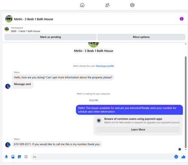Select the 'Hello, how are you doing?' message
188x165 pixels.
tap(63, 77)
